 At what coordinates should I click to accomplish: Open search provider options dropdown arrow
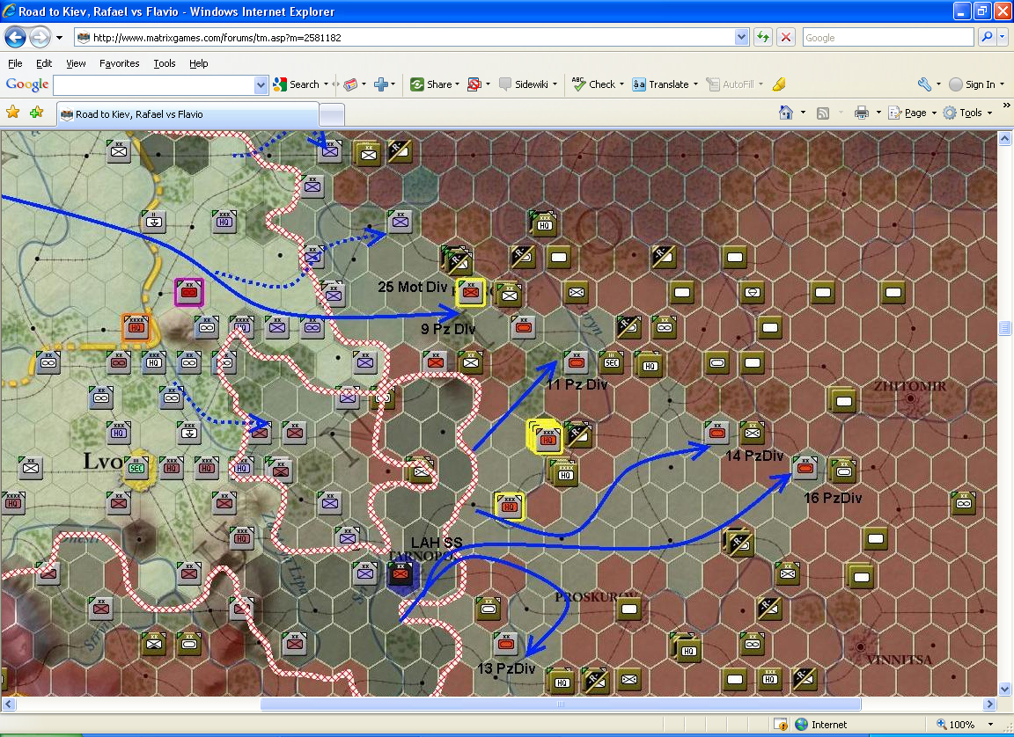[1003, 38]
